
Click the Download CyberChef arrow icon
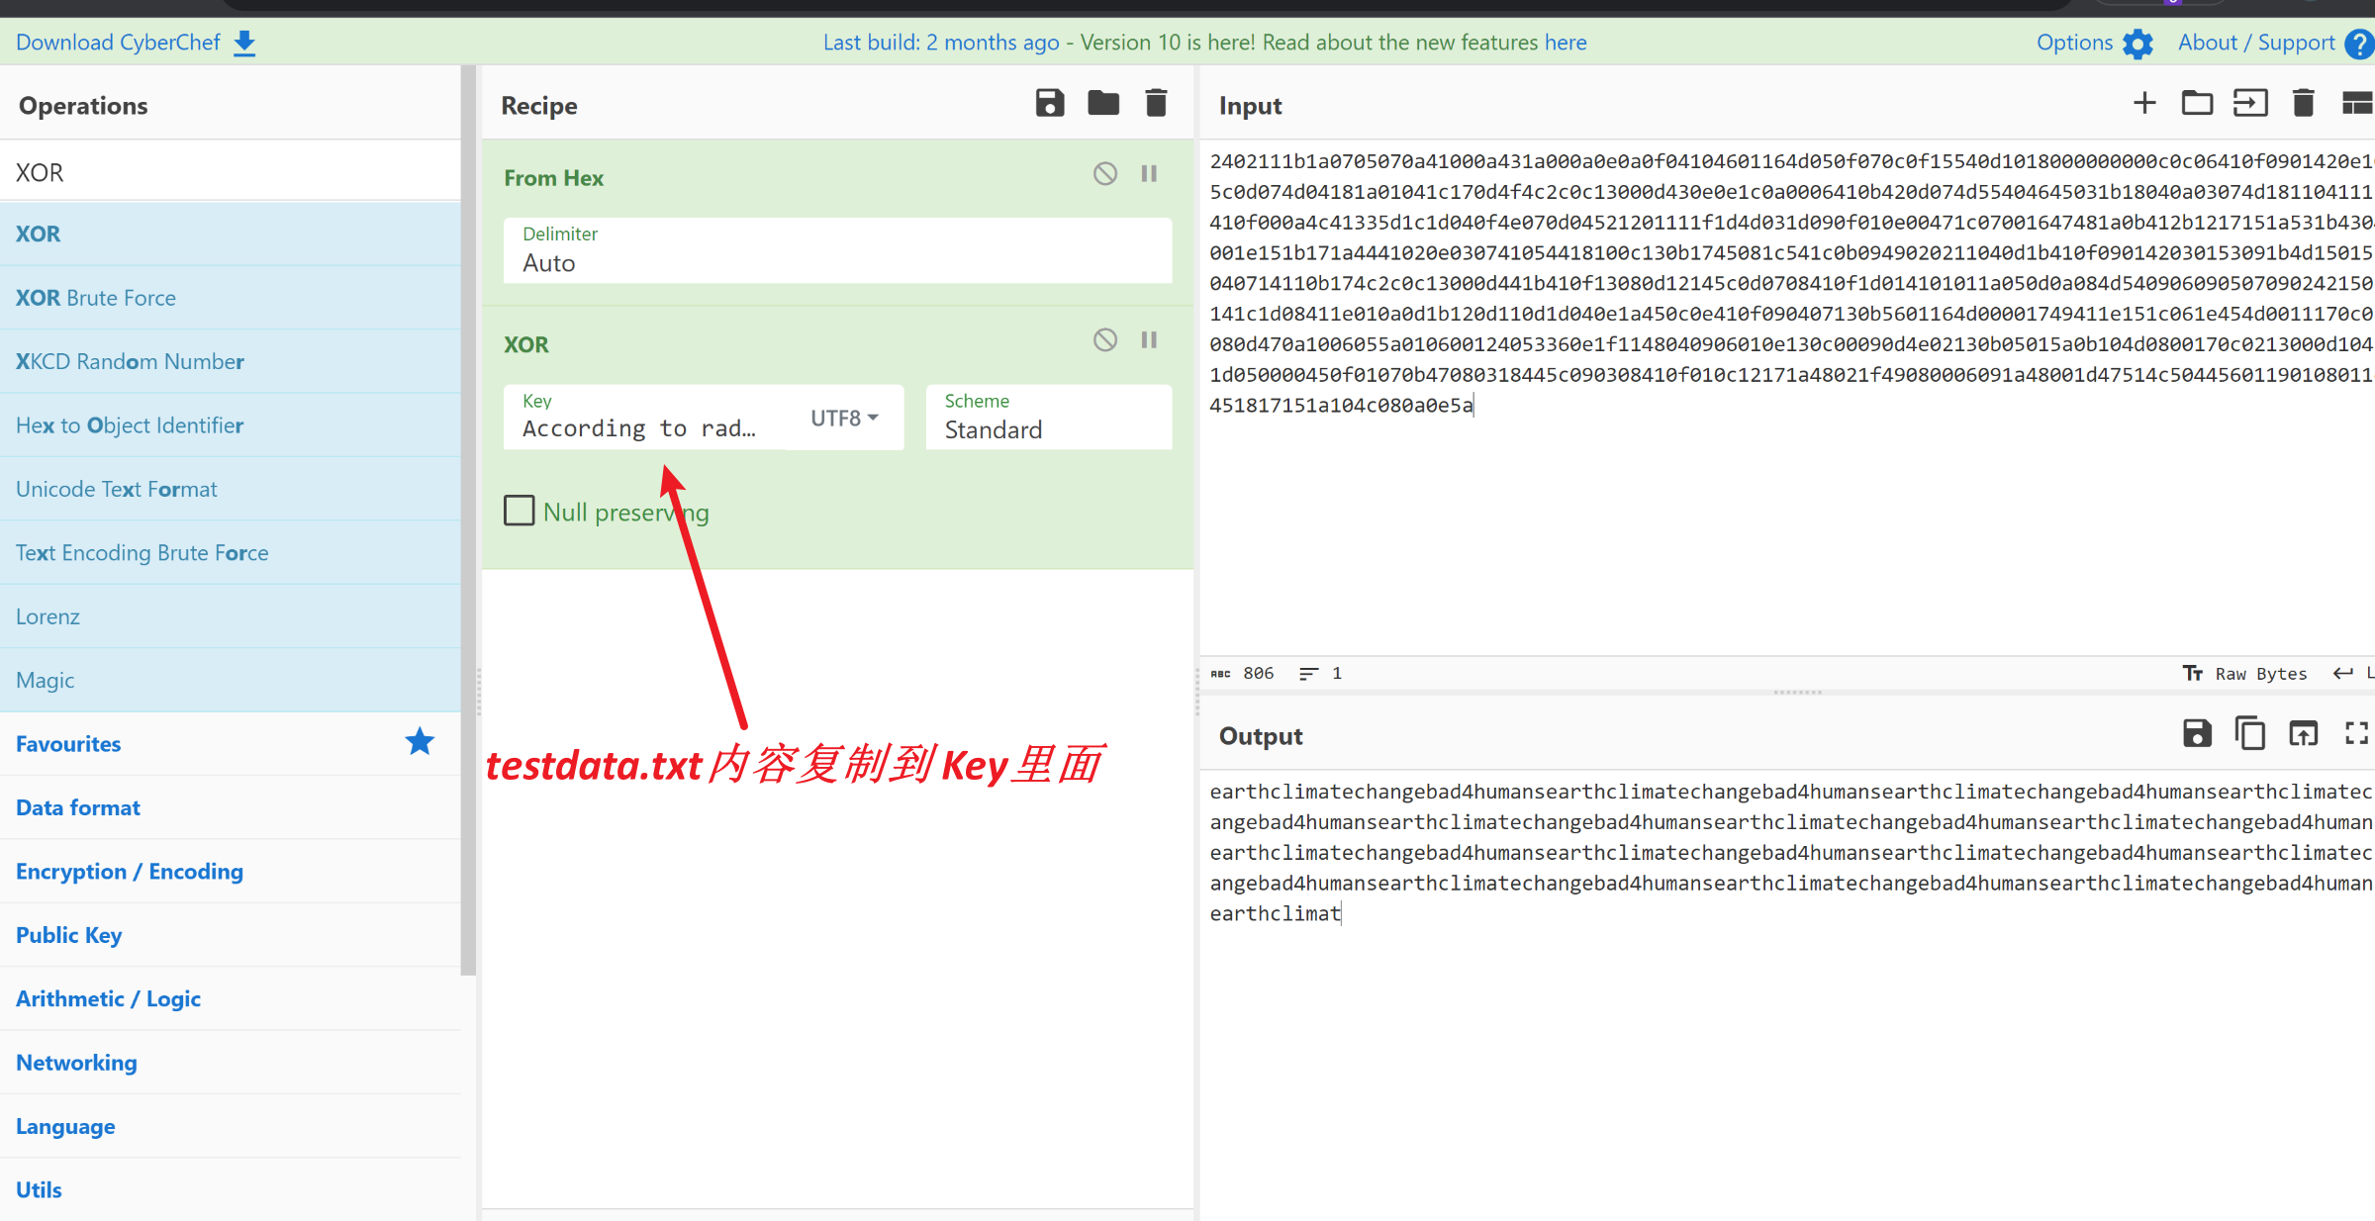[x=244, y=43]
